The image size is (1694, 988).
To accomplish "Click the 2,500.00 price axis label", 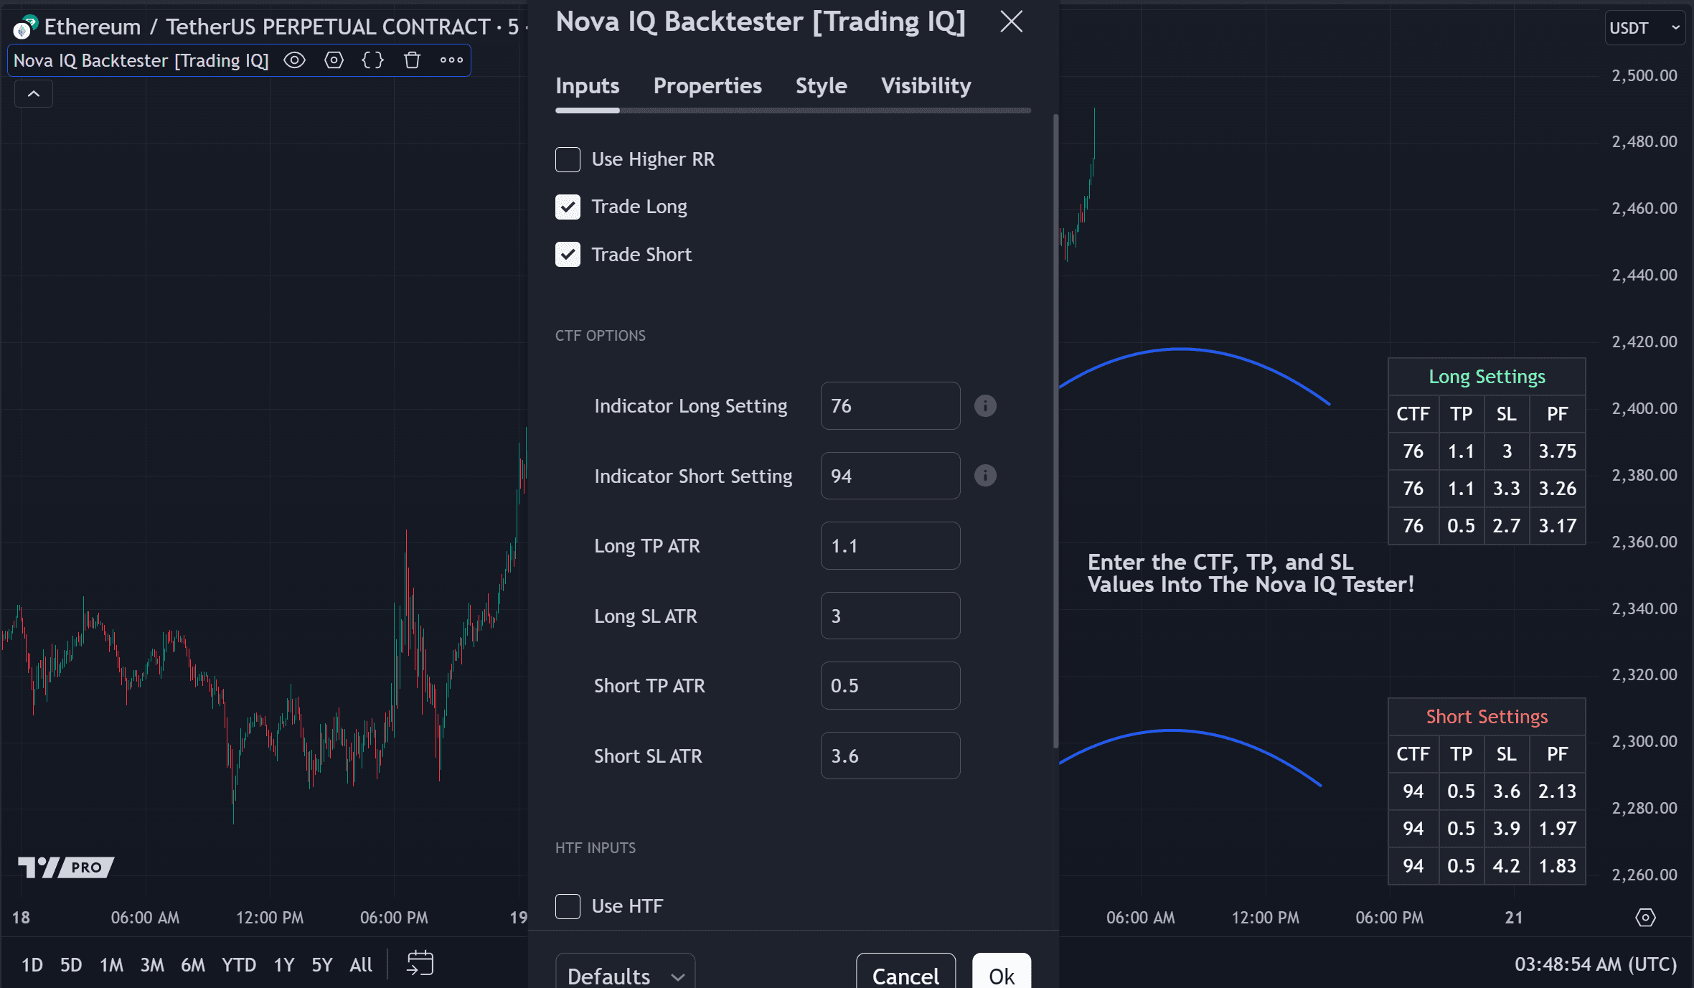I will tap(1644, 75).
